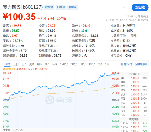Select the 卖5 order row at 100.40
The height and width of the screenshot is (132, 151).
click(134, 78)
